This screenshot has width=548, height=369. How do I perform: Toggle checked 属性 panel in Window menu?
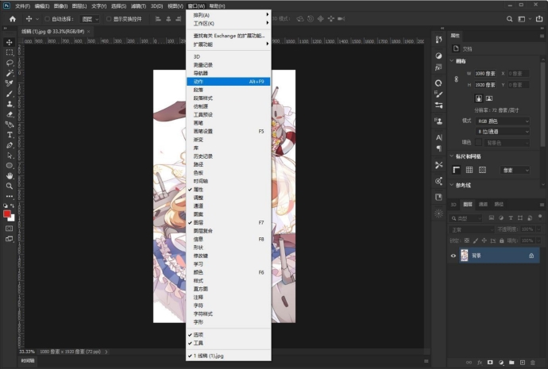pyautogui.click(x=229, y=190)
